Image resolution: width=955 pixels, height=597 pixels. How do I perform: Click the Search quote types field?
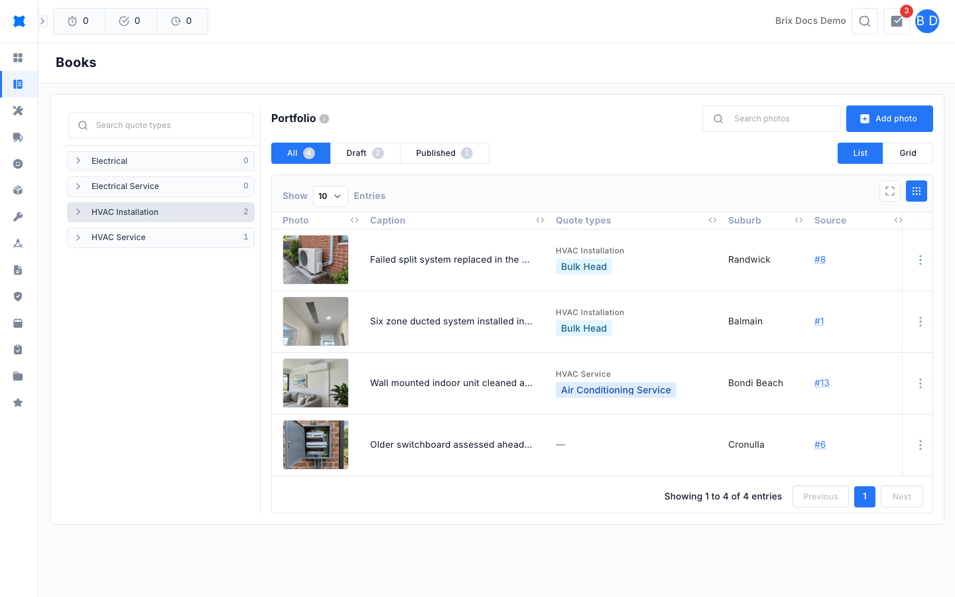(160, 125)
